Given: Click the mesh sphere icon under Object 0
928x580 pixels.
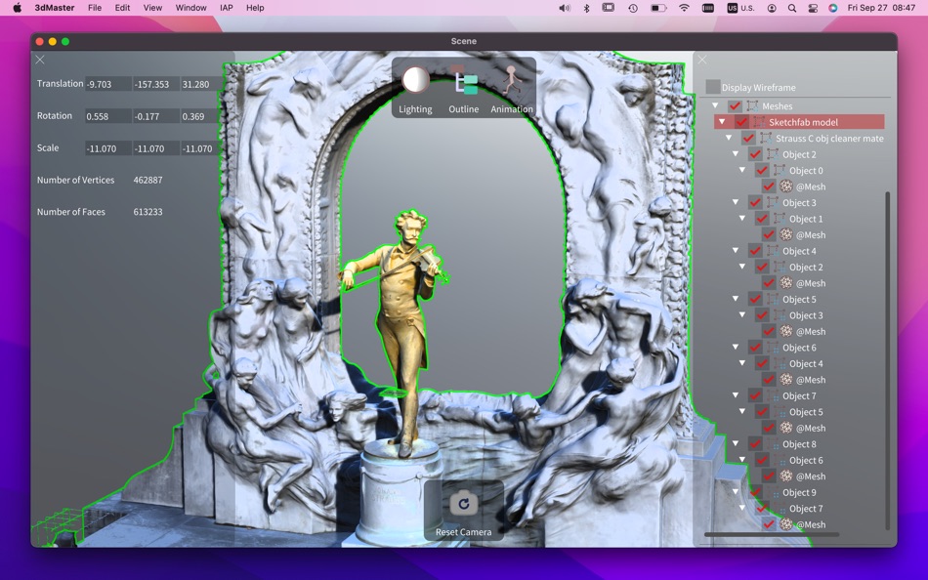Looking at the screenshot, I should tap(786, 186).
